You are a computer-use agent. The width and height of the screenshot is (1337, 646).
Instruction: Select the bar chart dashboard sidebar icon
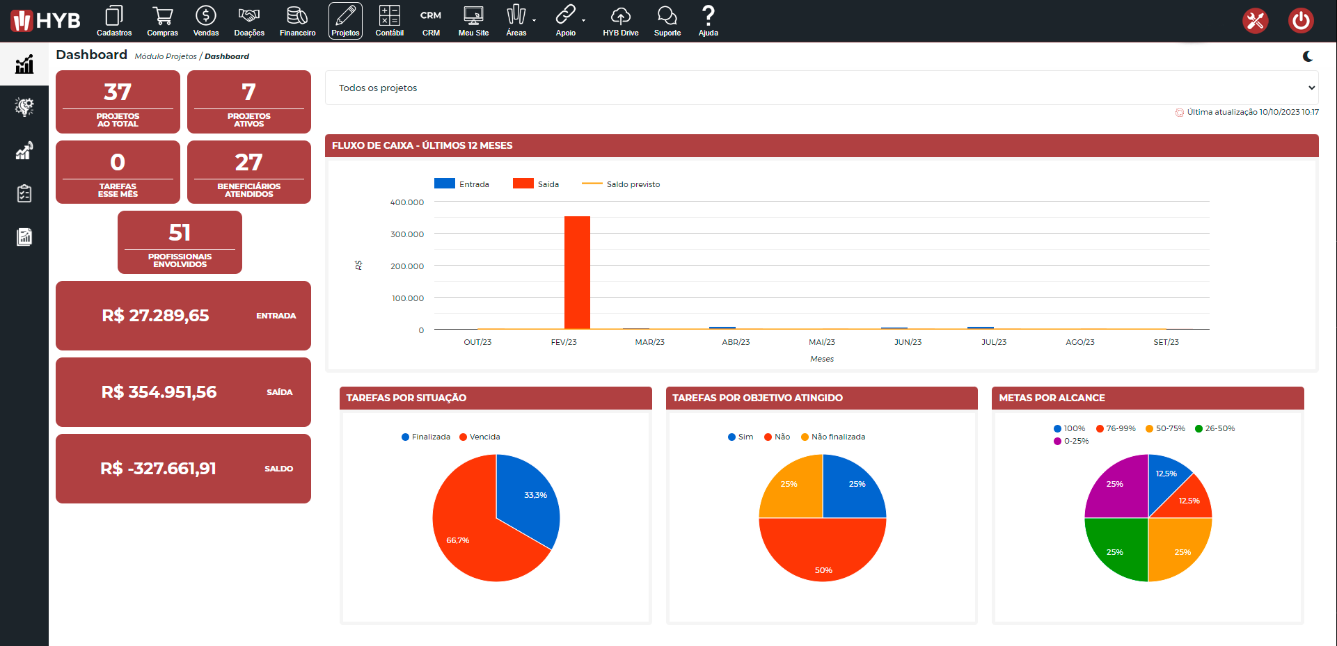click(24, 65)
